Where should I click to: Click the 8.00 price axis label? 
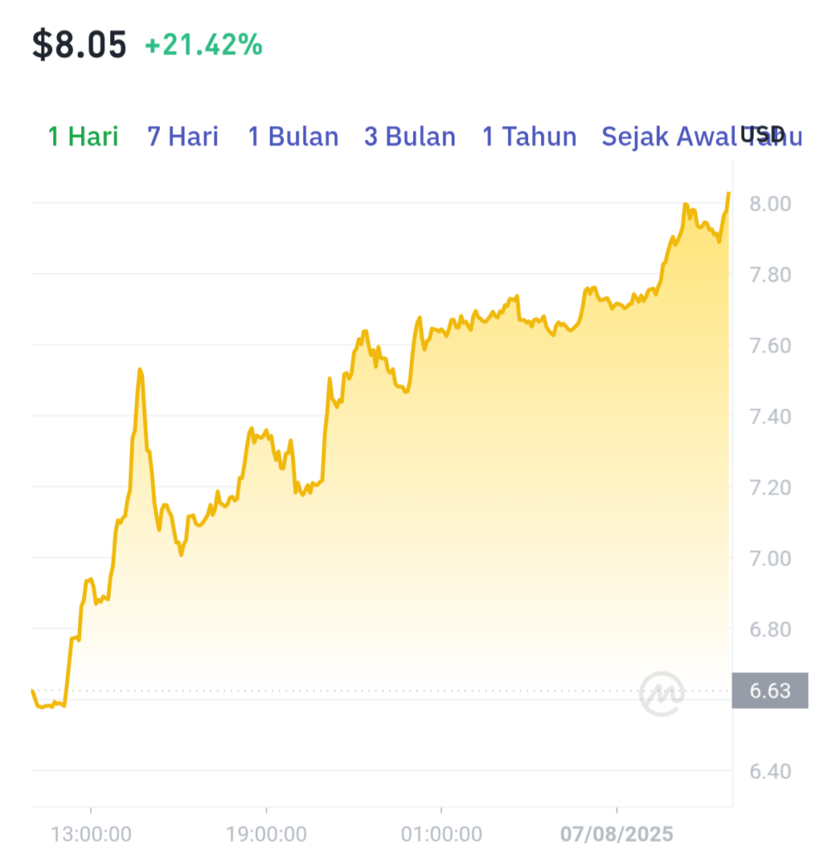(770, 204)
